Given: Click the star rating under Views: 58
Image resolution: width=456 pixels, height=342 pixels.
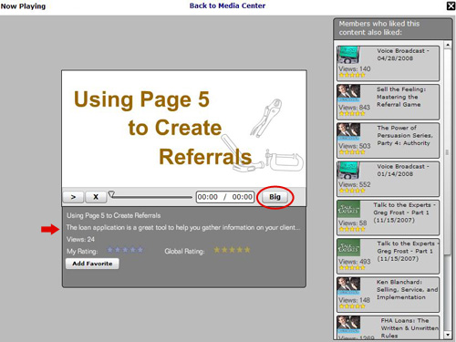Looking at the screenshot, I should tap(352, 229).
